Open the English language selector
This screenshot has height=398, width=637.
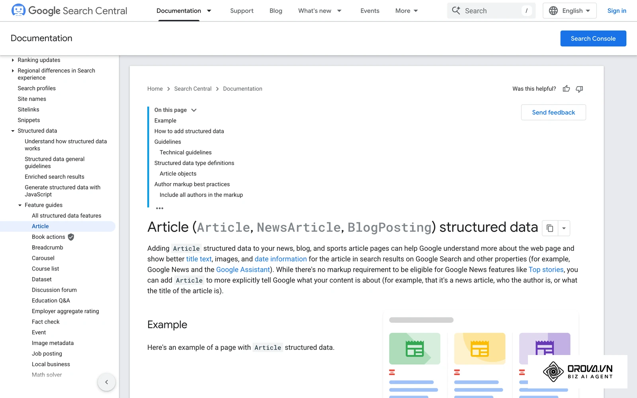pyautogui.click(x=569, y=11)
